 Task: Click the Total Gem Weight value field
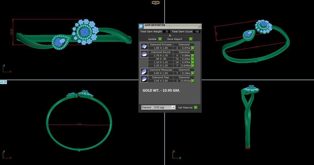(167, 31)
